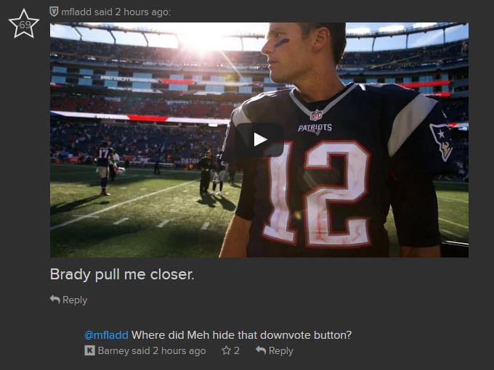The image size is (494, 370).
Task: Click the K badge icon beside Barney
Action: 89,350
